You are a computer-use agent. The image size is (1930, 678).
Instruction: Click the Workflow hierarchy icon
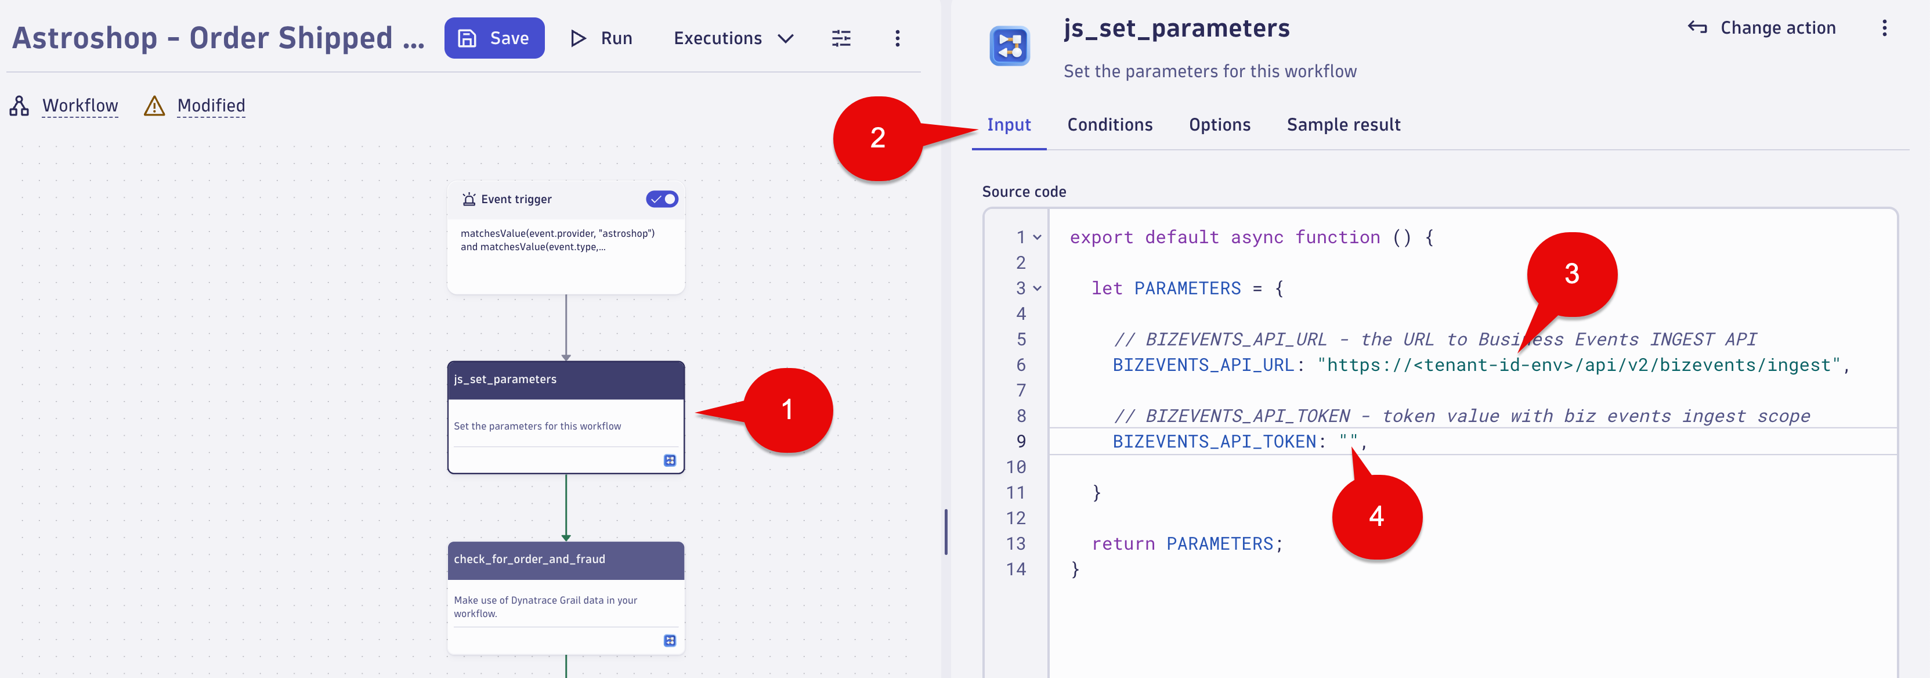pos(20,106)
